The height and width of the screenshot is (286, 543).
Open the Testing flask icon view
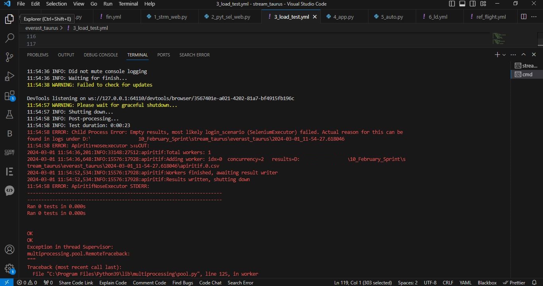[9, 114]
